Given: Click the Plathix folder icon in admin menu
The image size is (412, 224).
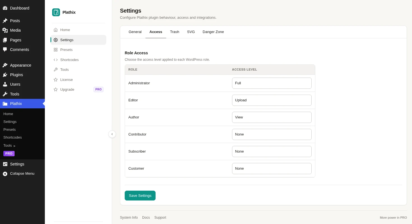Looking at the screenshot, I should (x=5, y=104).
